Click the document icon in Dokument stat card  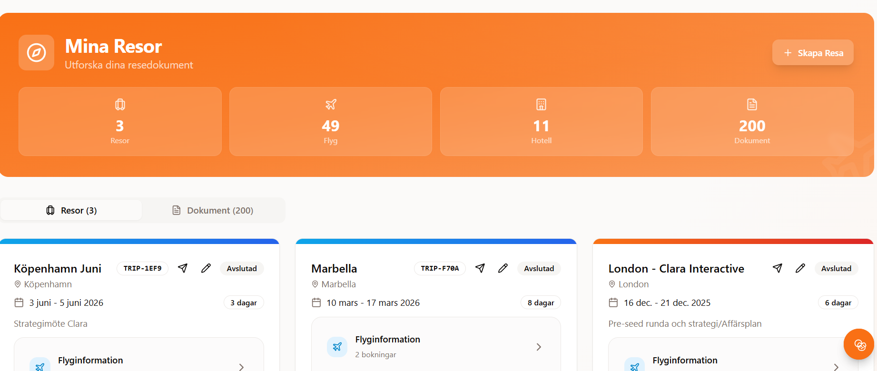(752, 104)
